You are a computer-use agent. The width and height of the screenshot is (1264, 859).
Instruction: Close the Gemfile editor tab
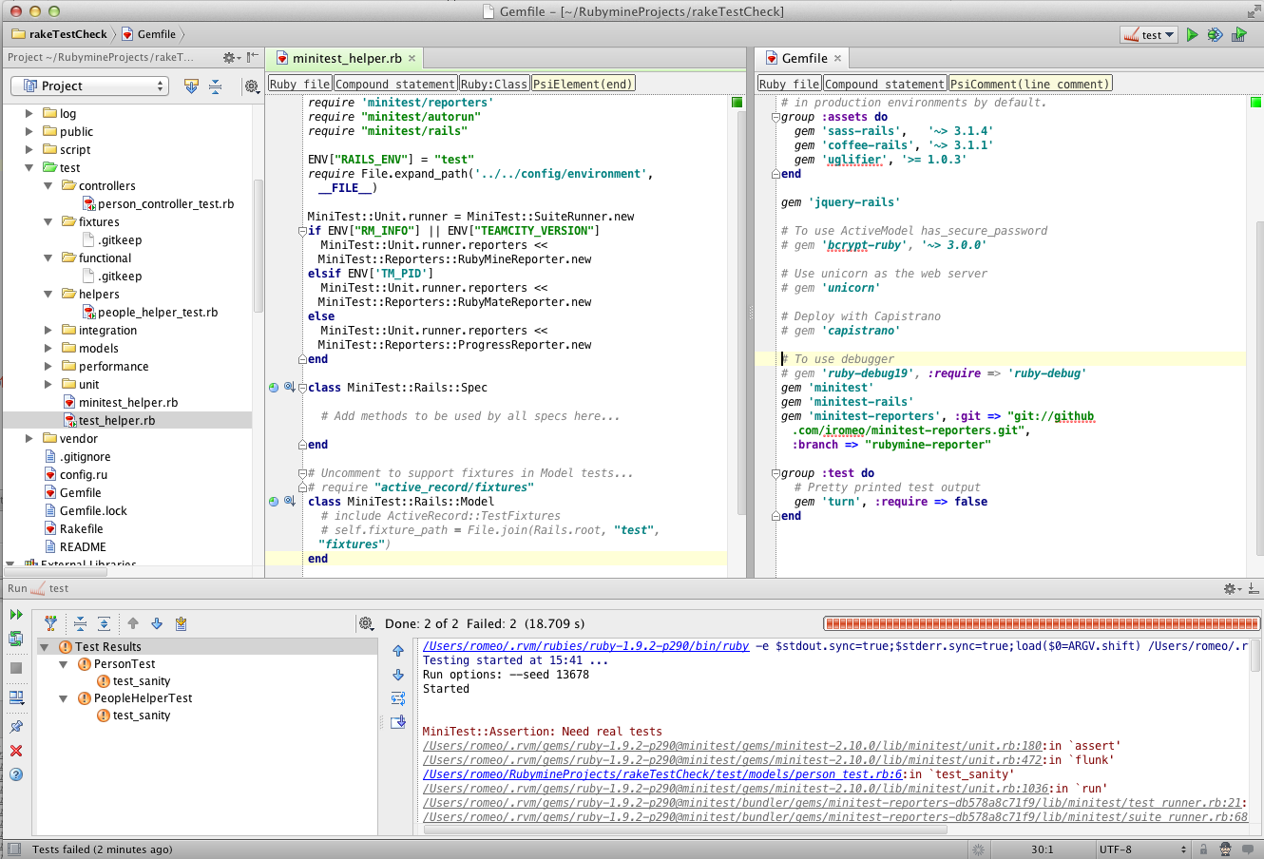837,58
